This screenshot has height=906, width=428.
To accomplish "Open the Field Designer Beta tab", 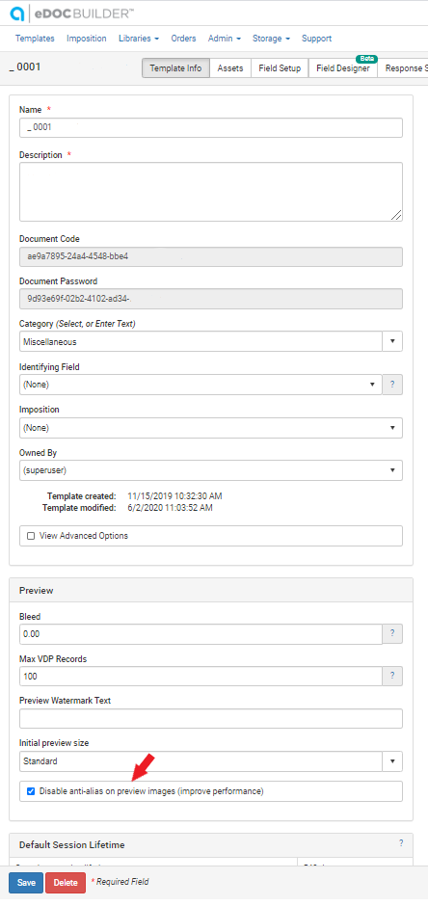I will tap(343, 68).
